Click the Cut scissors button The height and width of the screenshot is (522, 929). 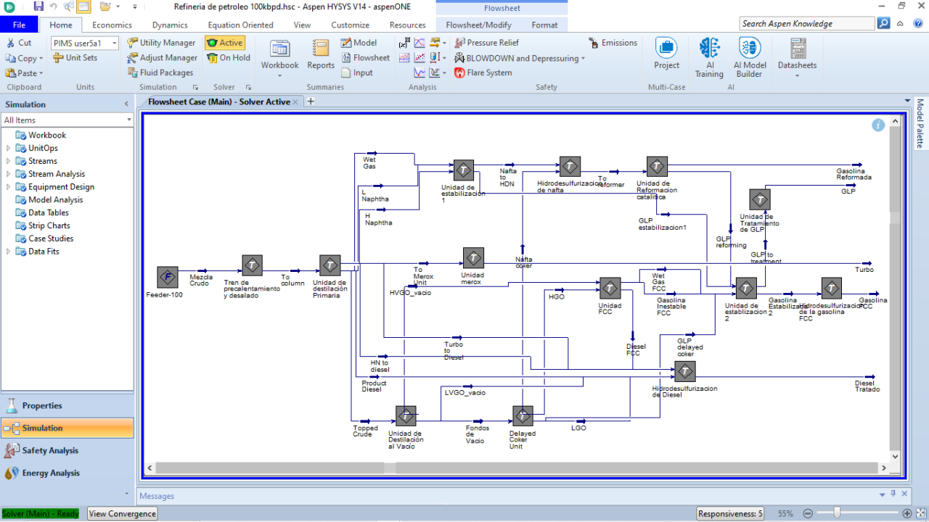pyautogui.click(x=19, y=43)
